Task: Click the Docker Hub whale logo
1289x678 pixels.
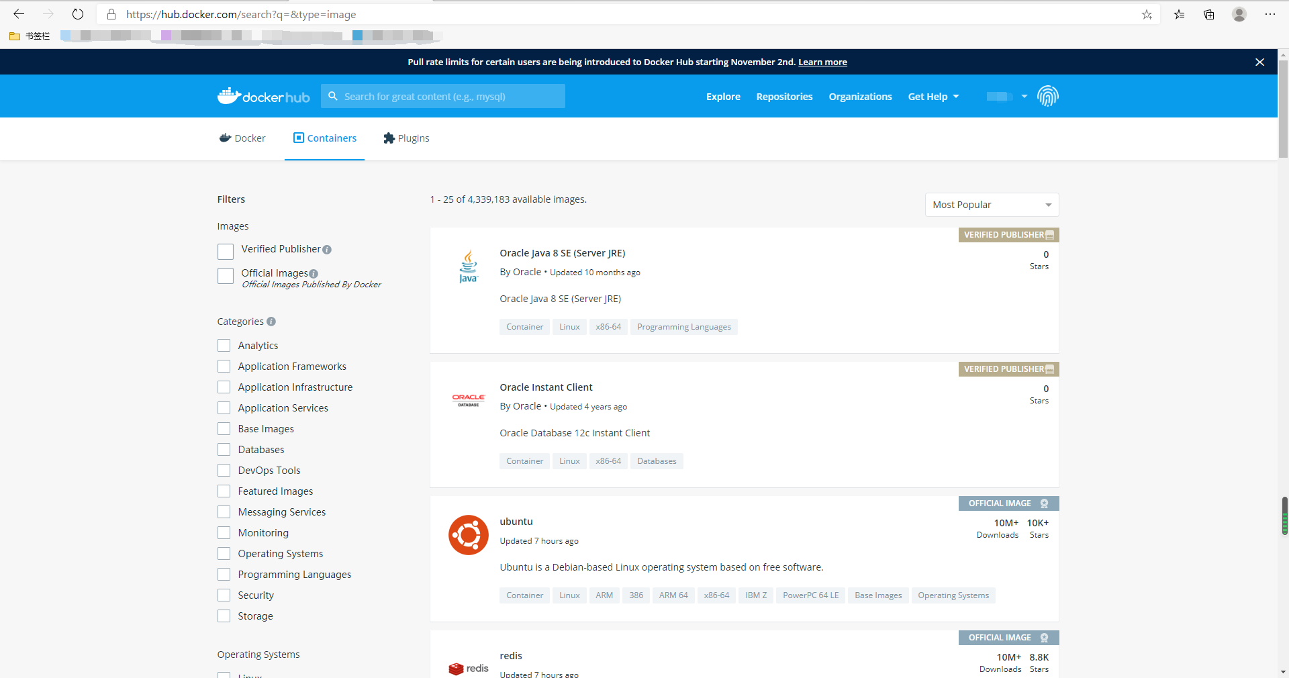Action: click(x=229, y=95)
